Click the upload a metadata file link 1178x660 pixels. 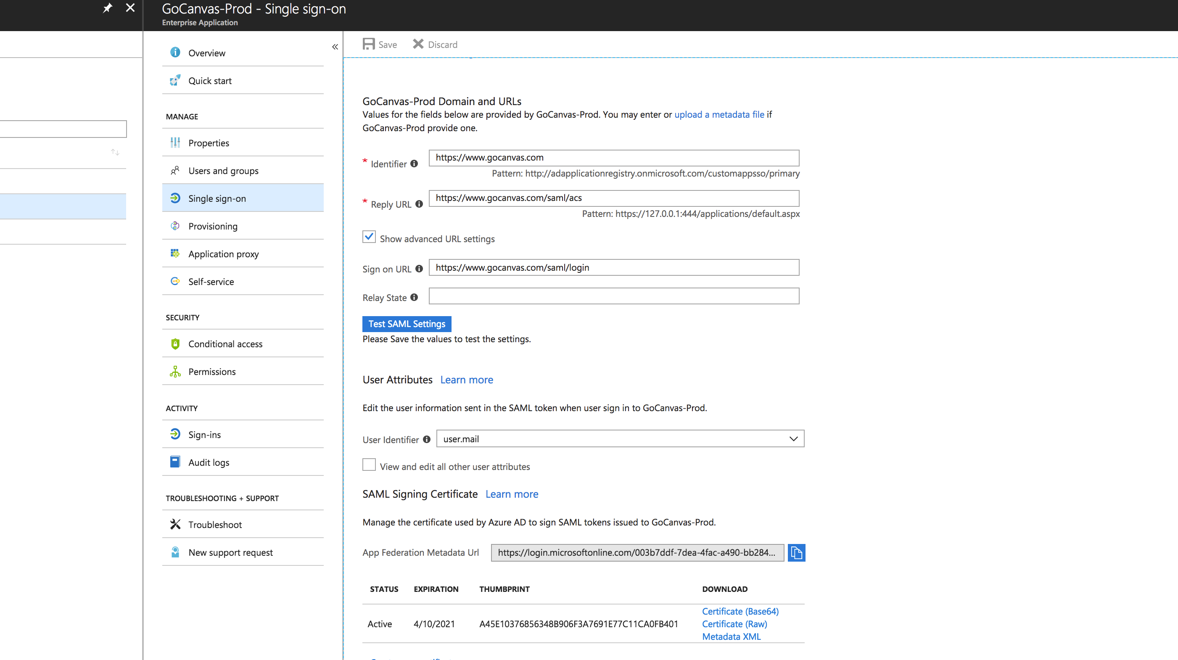pos(719,114)
